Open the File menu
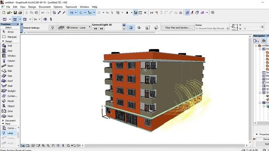The height and width of the screenshot is (151, 269). 8,7
